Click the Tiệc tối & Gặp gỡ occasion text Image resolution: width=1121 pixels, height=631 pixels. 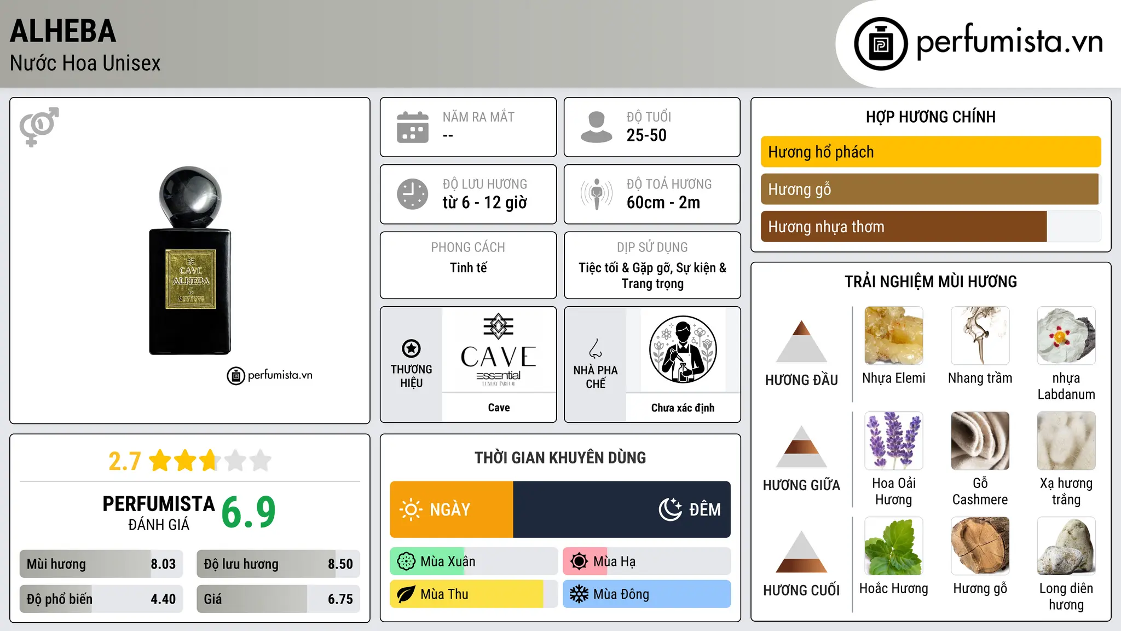pyautogui.click(x=652, y=276)
